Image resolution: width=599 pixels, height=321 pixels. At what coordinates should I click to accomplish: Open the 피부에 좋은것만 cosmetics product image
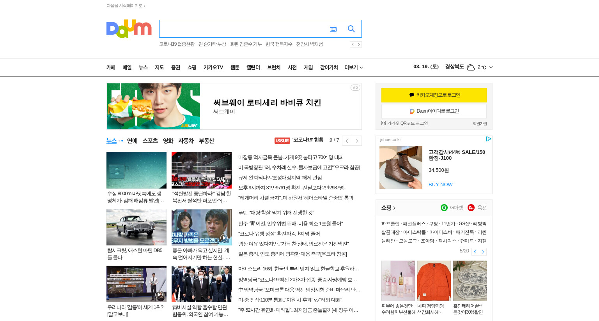(398, 281)
